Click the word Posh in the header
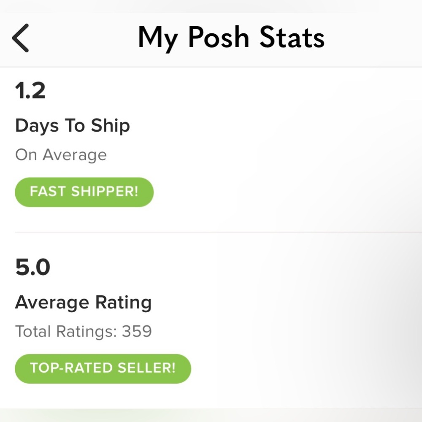The image size is (422, 422). click(219, 38)
